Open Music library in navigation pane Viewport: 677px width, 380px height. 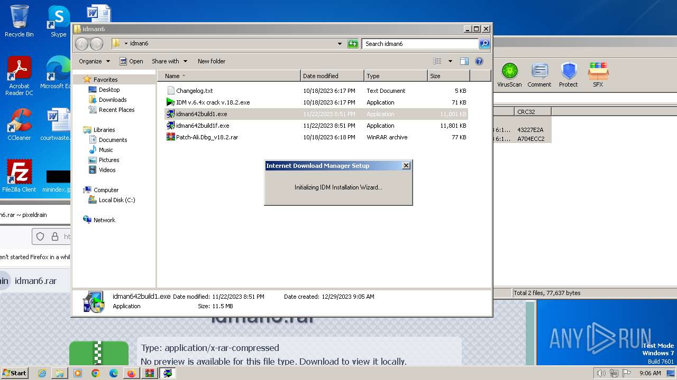coord(106,150)
